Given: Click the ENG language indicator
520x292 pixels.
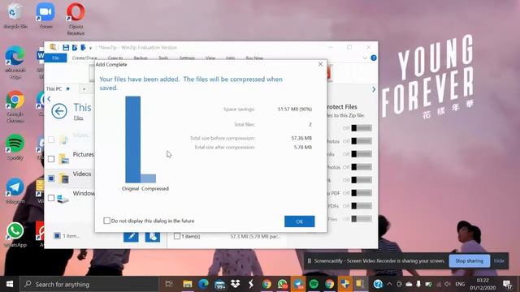Looking at the screenshot, I should [460, 284].
